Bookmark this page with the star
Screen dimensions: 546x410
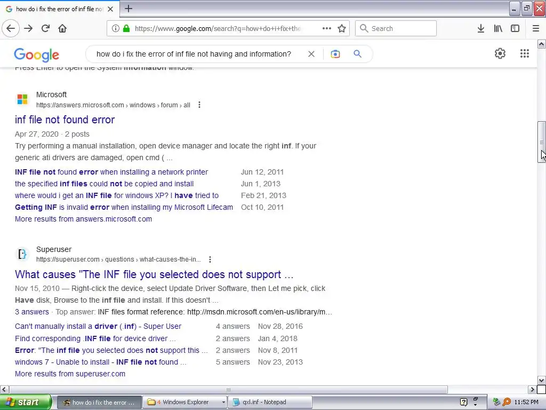[342, 28]
